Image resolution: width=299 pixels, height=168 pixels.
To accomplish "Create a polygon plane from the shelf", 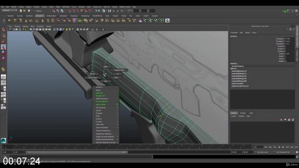I will (x=31, y=21).
